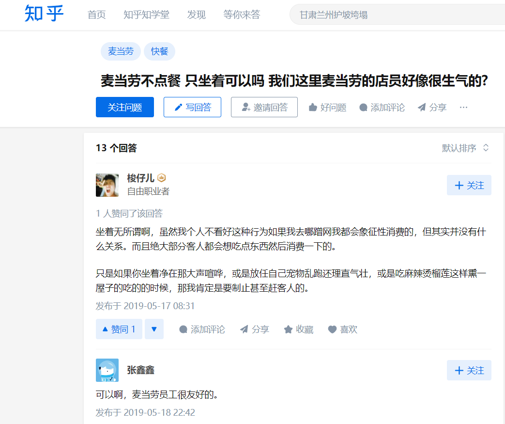The image size is (505, 424).
Task: Click the 好问题 thumbs-up icon
Action: pyautogui.click(x=313, y=107)
